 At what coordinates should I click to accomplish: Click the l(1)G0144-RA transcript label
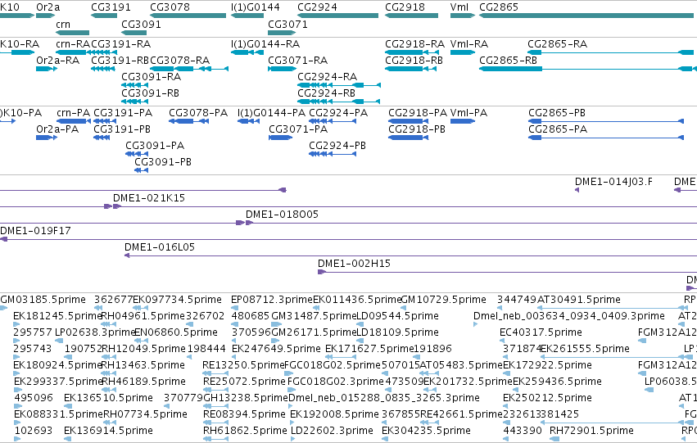[x=265, y=44]
